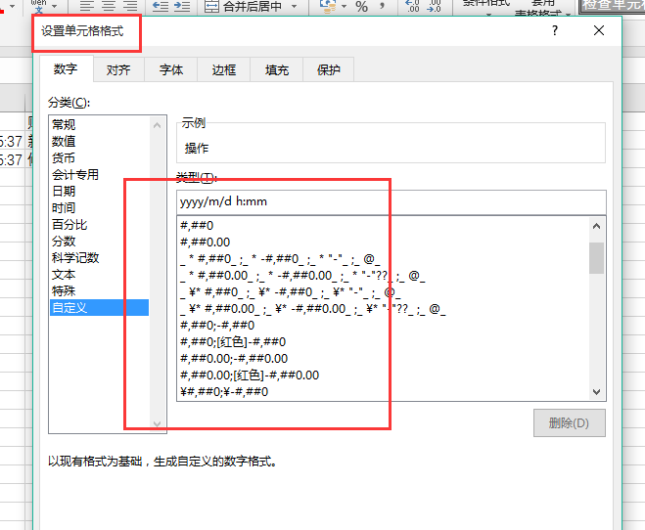Click align left icon in ribbon
645x530 pixels.
pyautogui.click(x=86, y=6)
